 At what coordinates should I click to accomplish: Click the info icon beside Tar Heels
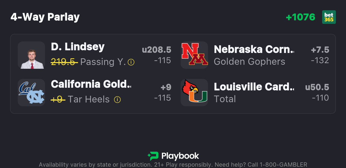pos(117,100)
